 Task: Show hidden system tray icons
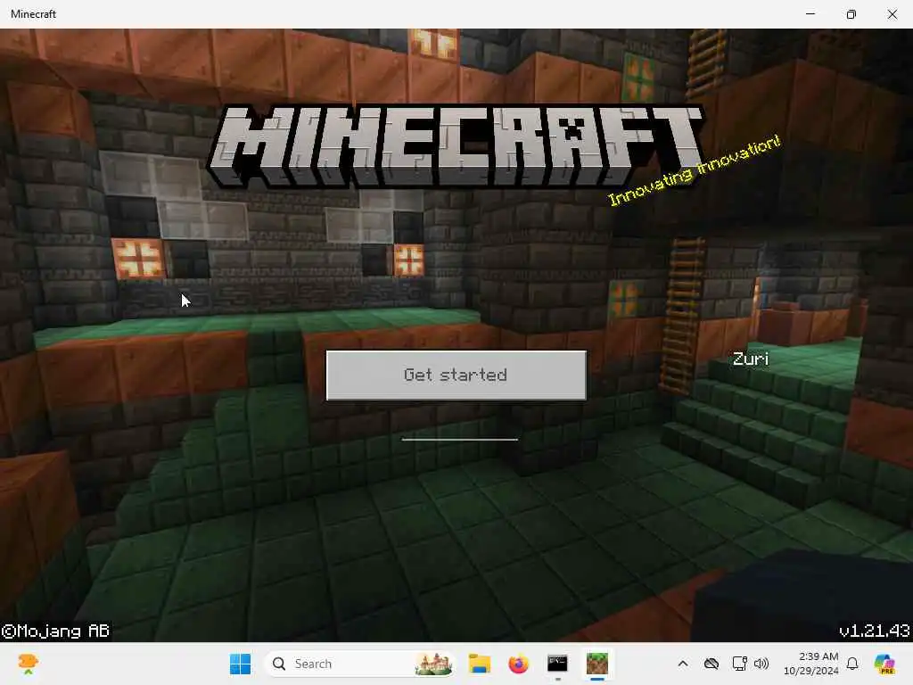click(683, 664)
